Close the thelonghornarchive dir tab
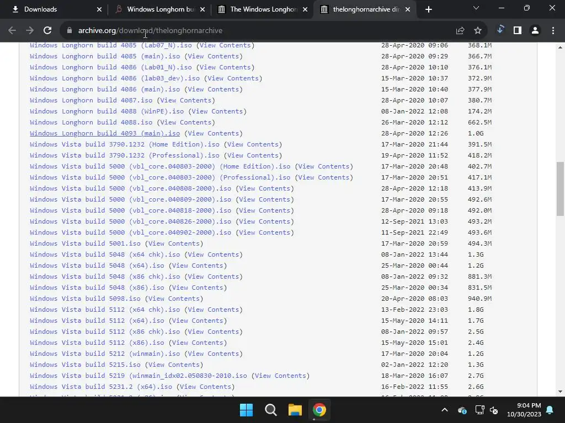This screenshot has width=565, height=423. pos(408,9)
